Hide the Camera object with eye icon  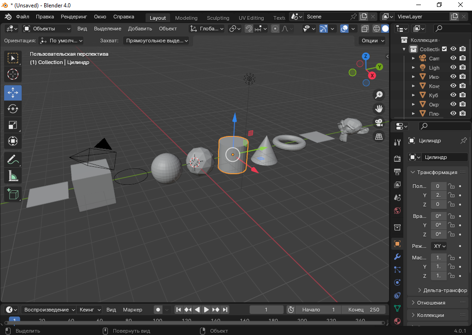[x=453, y=58]
